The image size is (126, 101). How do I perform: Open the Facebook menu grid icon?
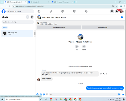point(112,11)
